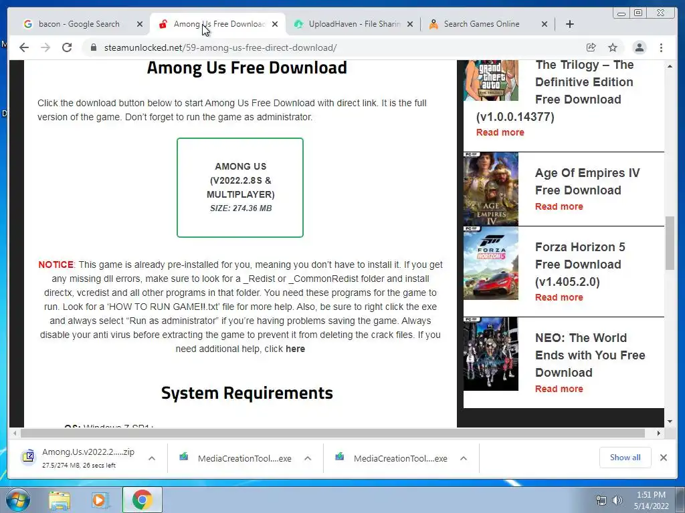
Task: Click the share page icon in address bar
Action: 591,47
